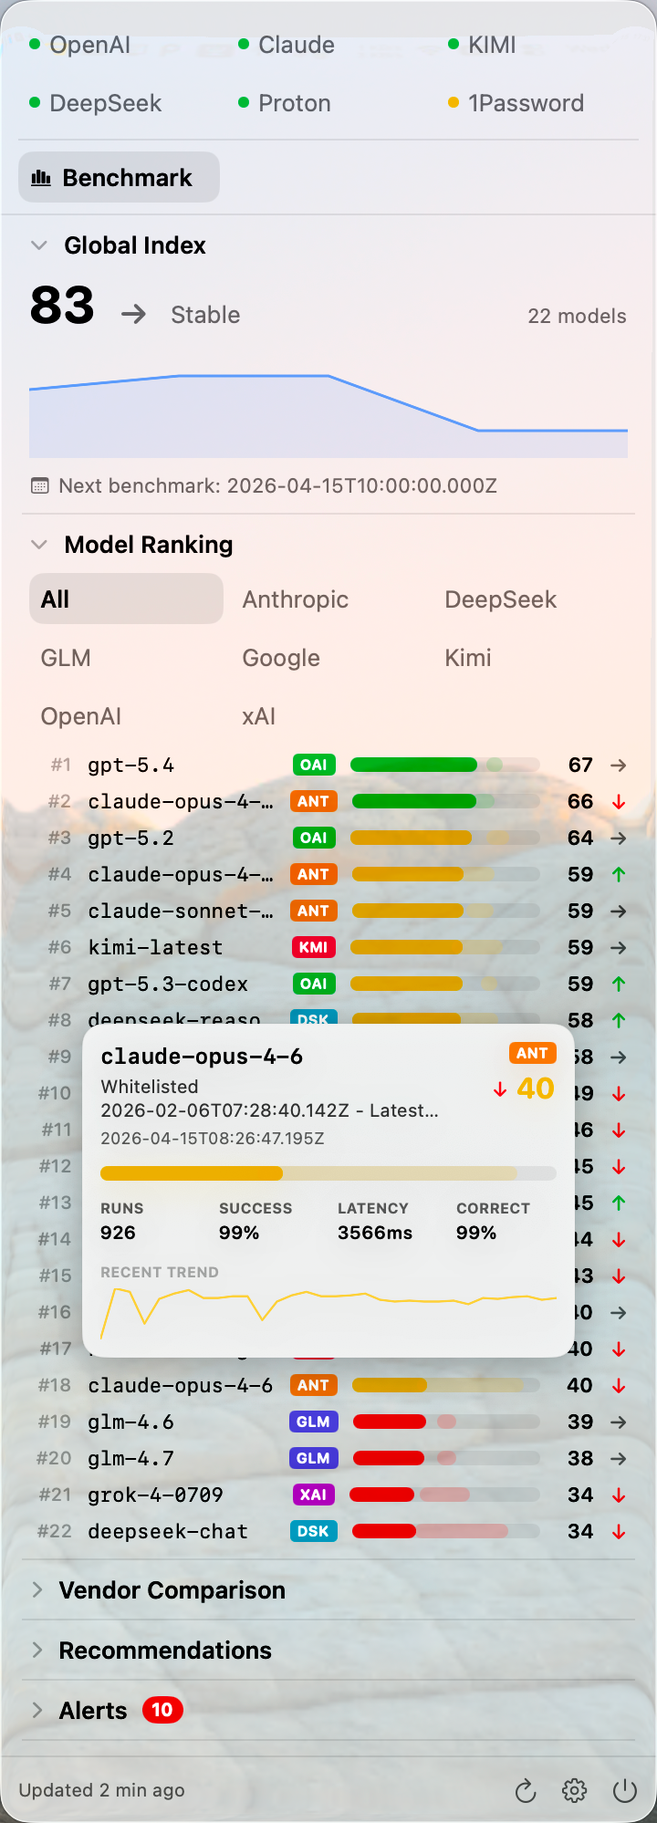Click the DSK badge beside deepseek-chat
This screenshot has height=1823, width=657.
pos(313,1531)
